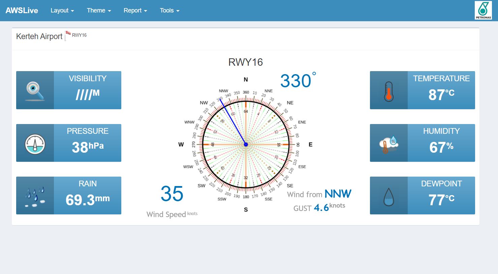The height and width of the screenshot is (274, 498).
Task: Click the pressure gauge icon
Action: pyautogui.click(x=35, y=144)
